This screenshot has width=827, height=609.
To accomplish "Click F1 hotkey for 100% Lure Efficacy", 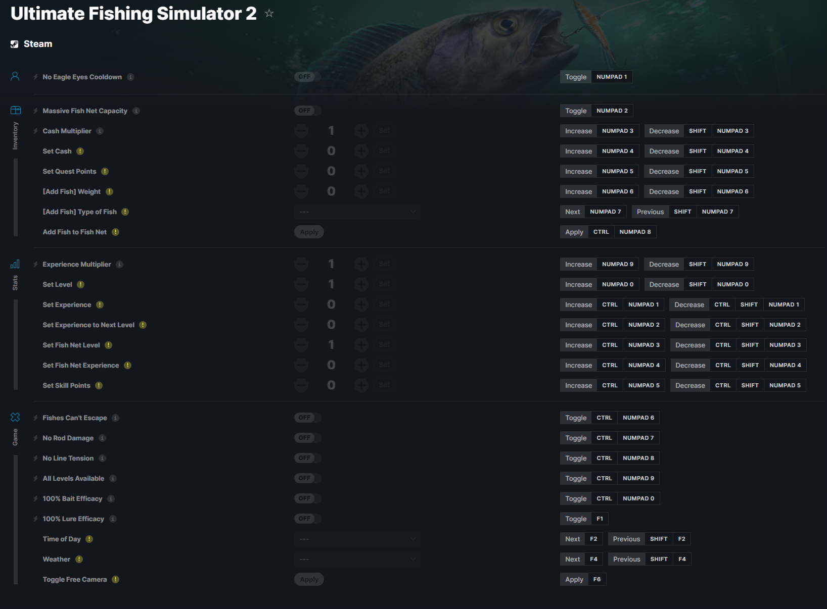I will click(x=600, y=519).
